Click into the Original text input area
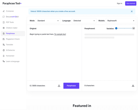 [x=54, y=56]
